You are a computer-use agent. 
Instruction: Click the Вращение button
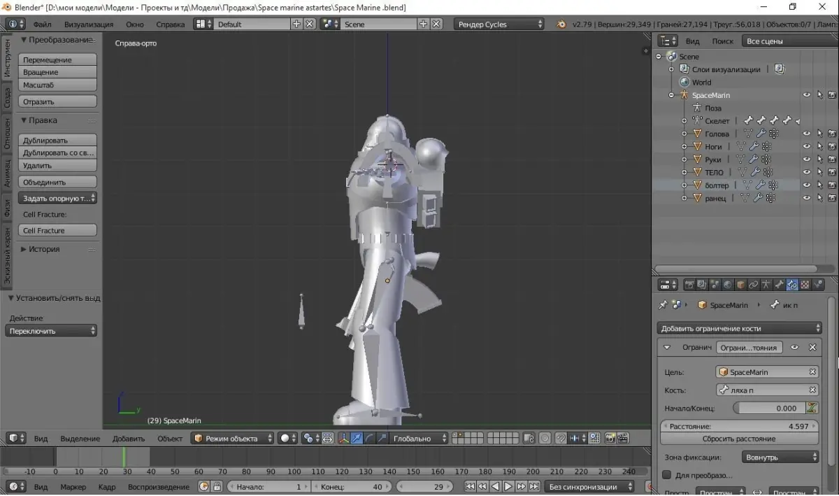tap(57, 72)
